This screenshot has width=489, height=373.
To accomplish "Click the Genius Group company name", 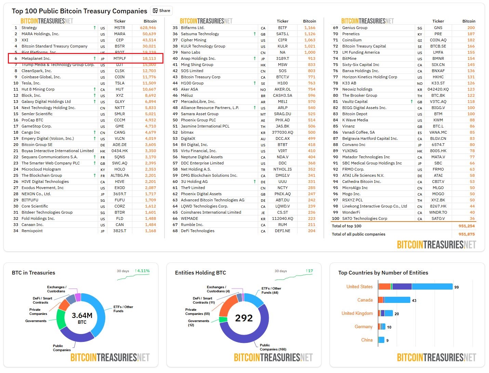I will (x=355, y=28).
